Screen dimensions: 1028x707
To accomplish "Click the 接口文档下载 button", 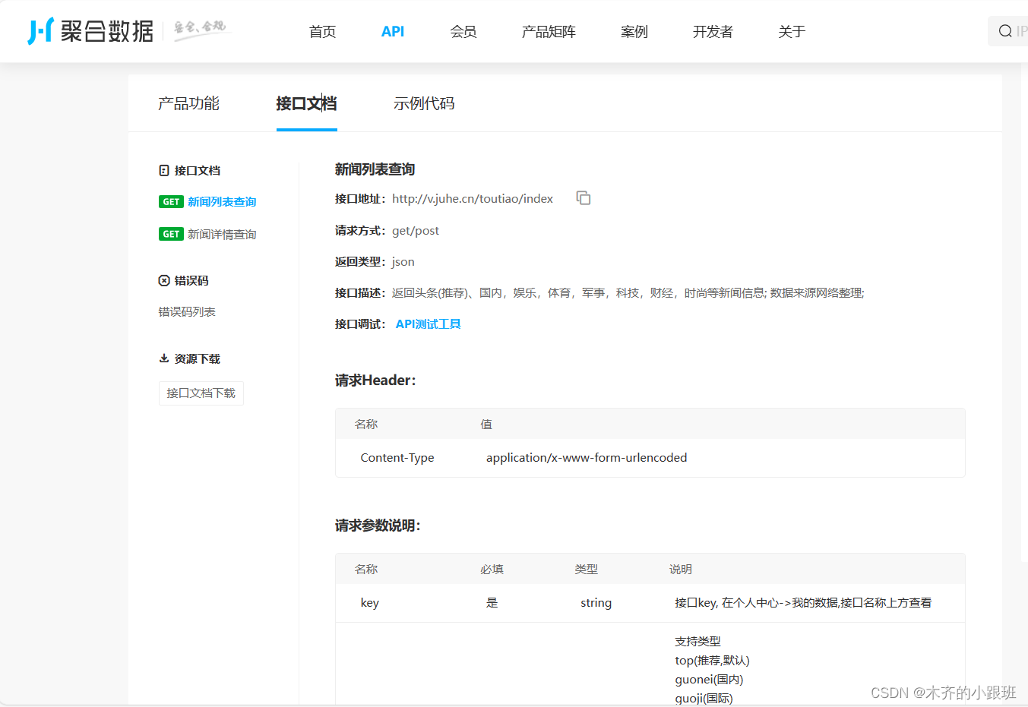I will click(x=201, y=393).
